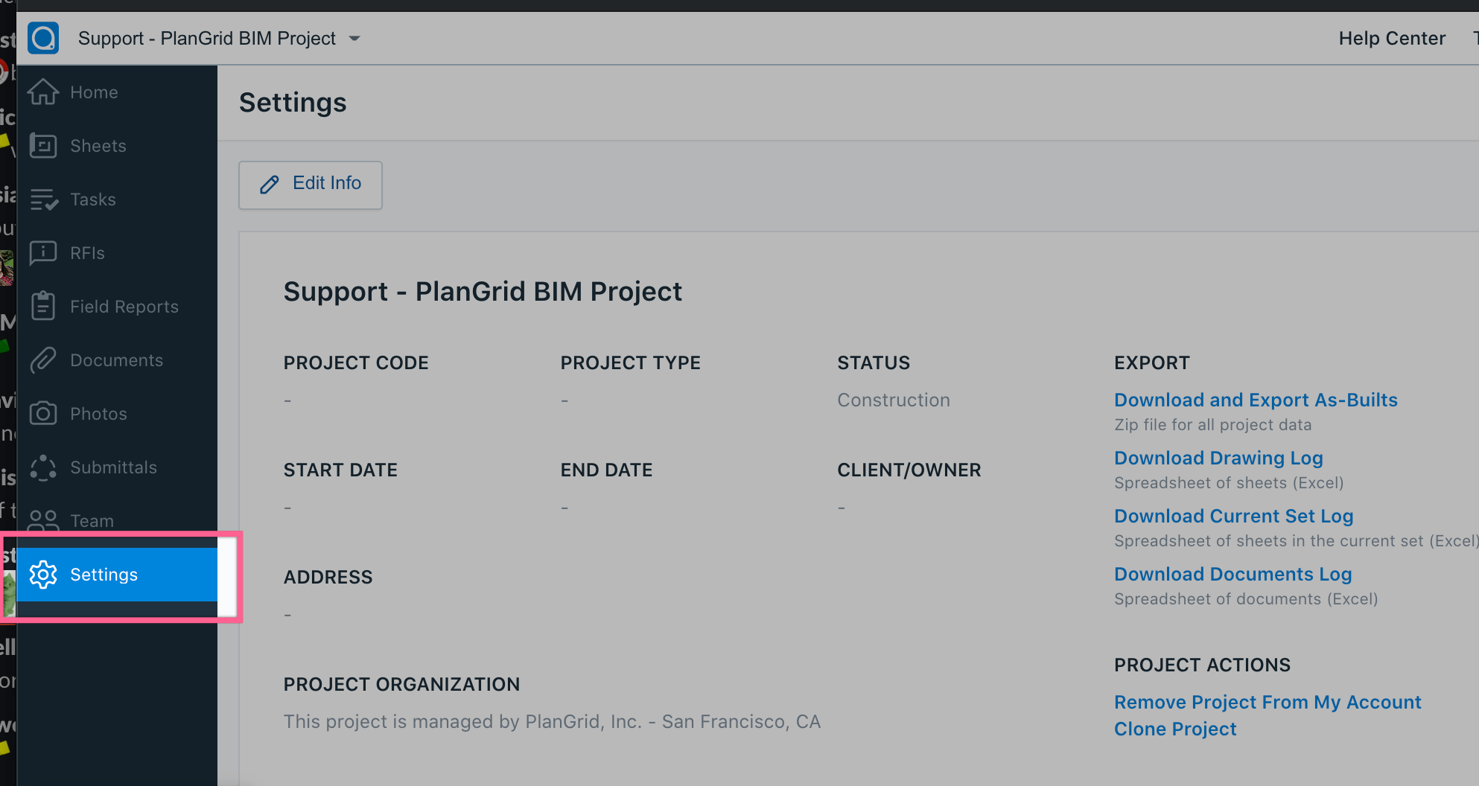Click the PROJECT TYPE label
Image resolution: width=1479 pixels, height=786 pixels.
(630, 362)
